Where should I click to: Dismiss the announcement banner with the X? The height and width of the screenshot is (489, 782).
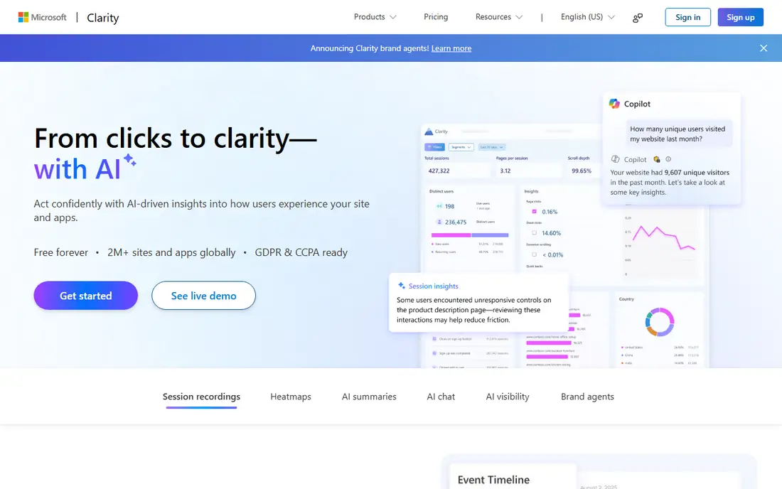(x=764, y=48)
